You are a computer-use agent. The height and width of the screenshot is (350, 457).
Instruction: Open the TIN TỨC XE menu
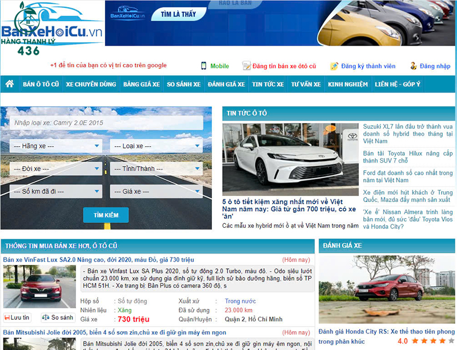268,85
